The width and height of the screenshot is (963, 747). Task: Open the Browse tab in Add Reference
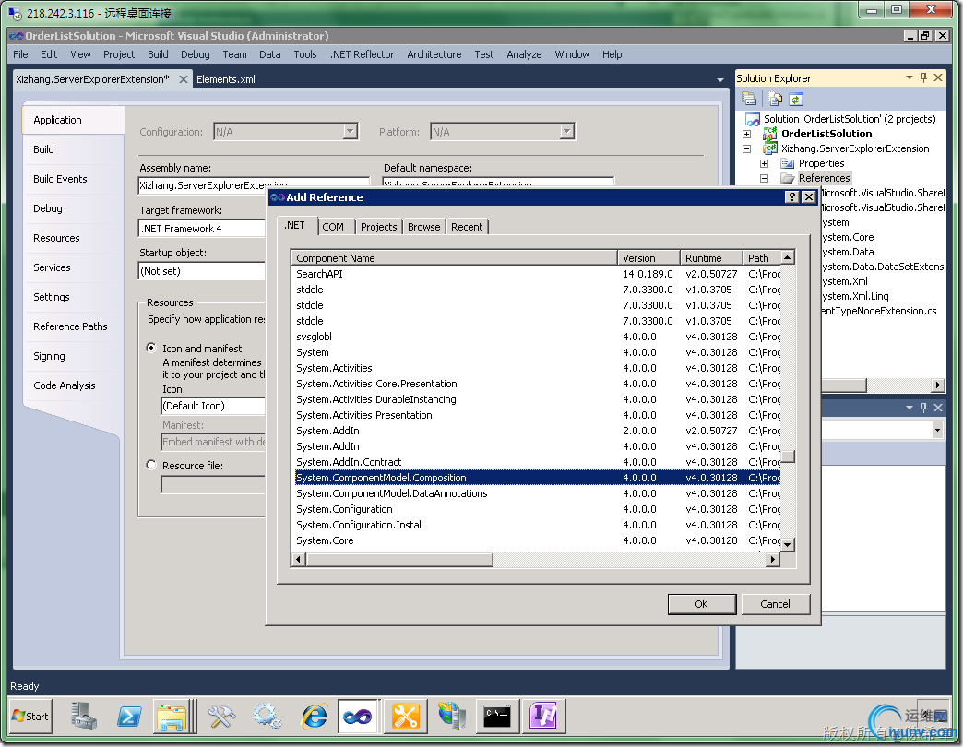point(423,227)
